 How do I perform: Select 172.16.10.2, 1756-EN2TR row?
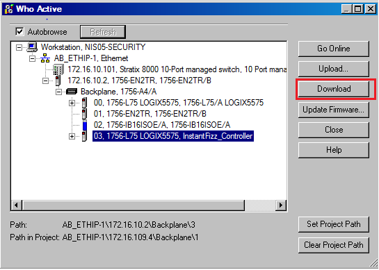(139, 81)
